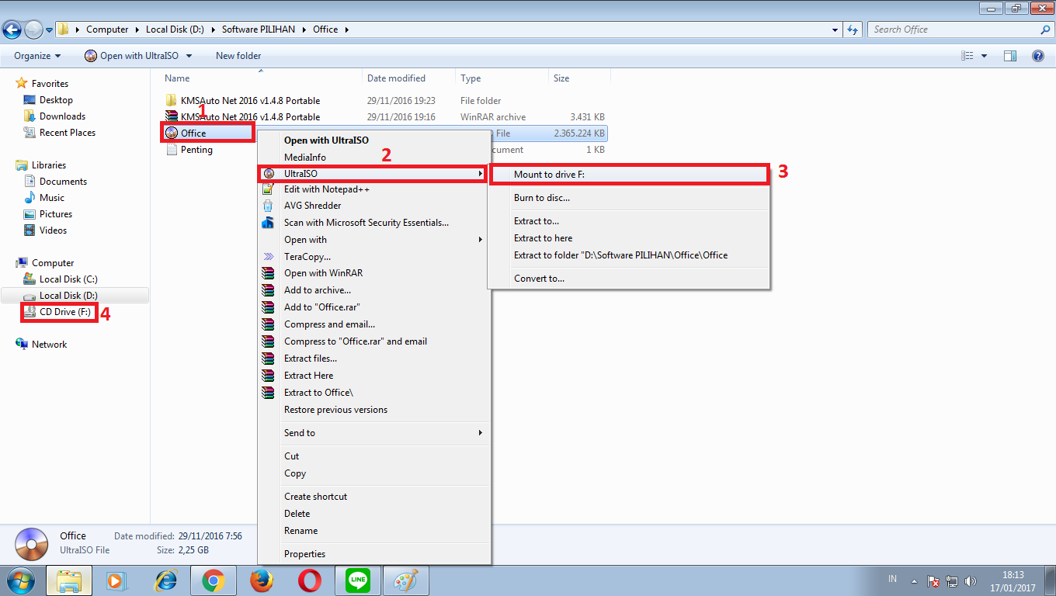Click Convert to in UltraISO submenu
Viewport: 1056px width, 596px height.
(629, 279)
